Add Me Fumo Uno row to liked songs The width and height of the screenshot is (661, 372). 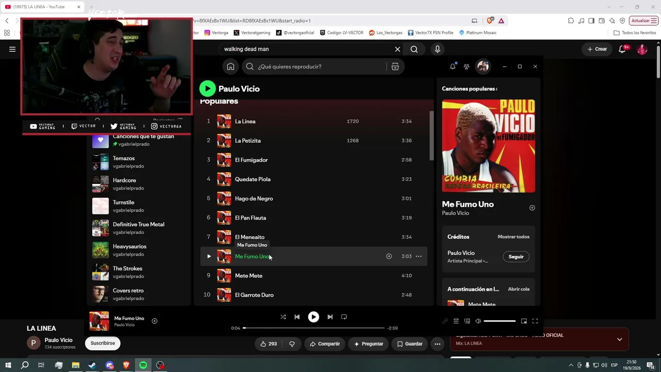[x=389, y=256]
